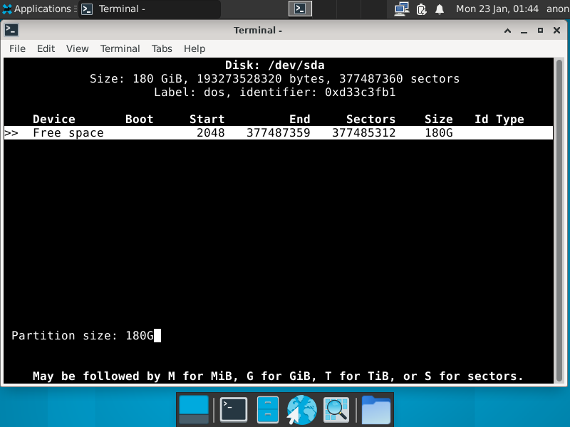Click the Id Type column header
The height and width of the screenshot is (427, 570).
(499, 119)
